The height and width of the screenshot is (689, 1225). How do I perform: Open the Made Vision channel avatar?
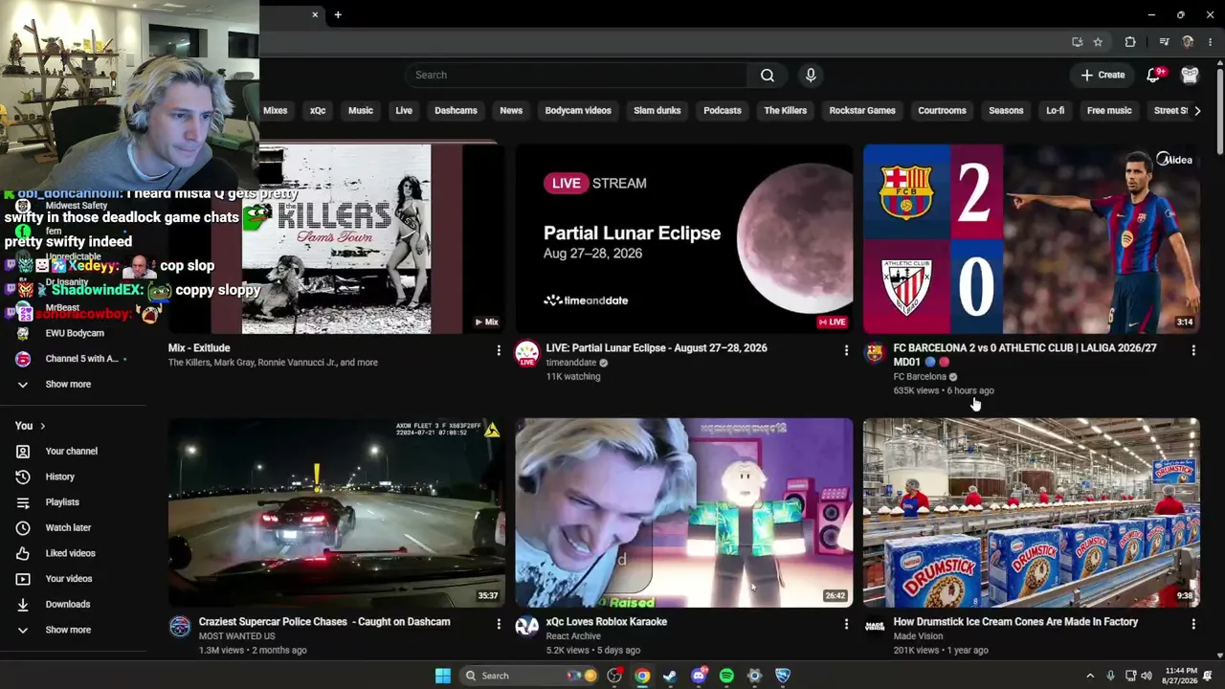[x=875, y=627]
